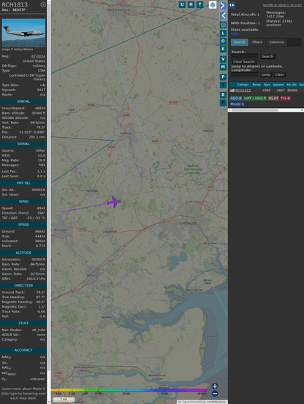Click the T map toggle button
The image size is (304, 404).
tap(199, 4)
